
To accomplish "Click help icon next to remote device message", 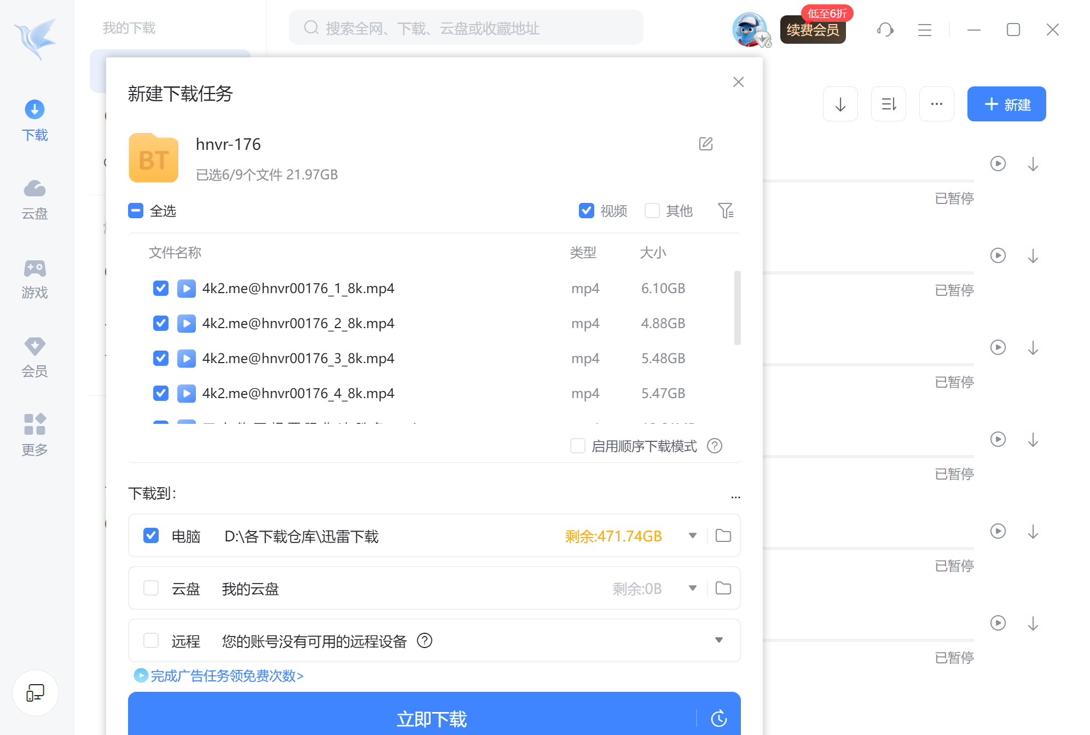I will tap(425, 640).
